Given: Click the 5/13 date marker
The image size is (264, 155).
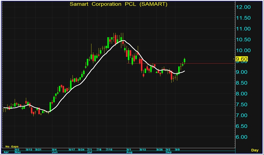Looking at the screenshot, I should tap(29, 149).
